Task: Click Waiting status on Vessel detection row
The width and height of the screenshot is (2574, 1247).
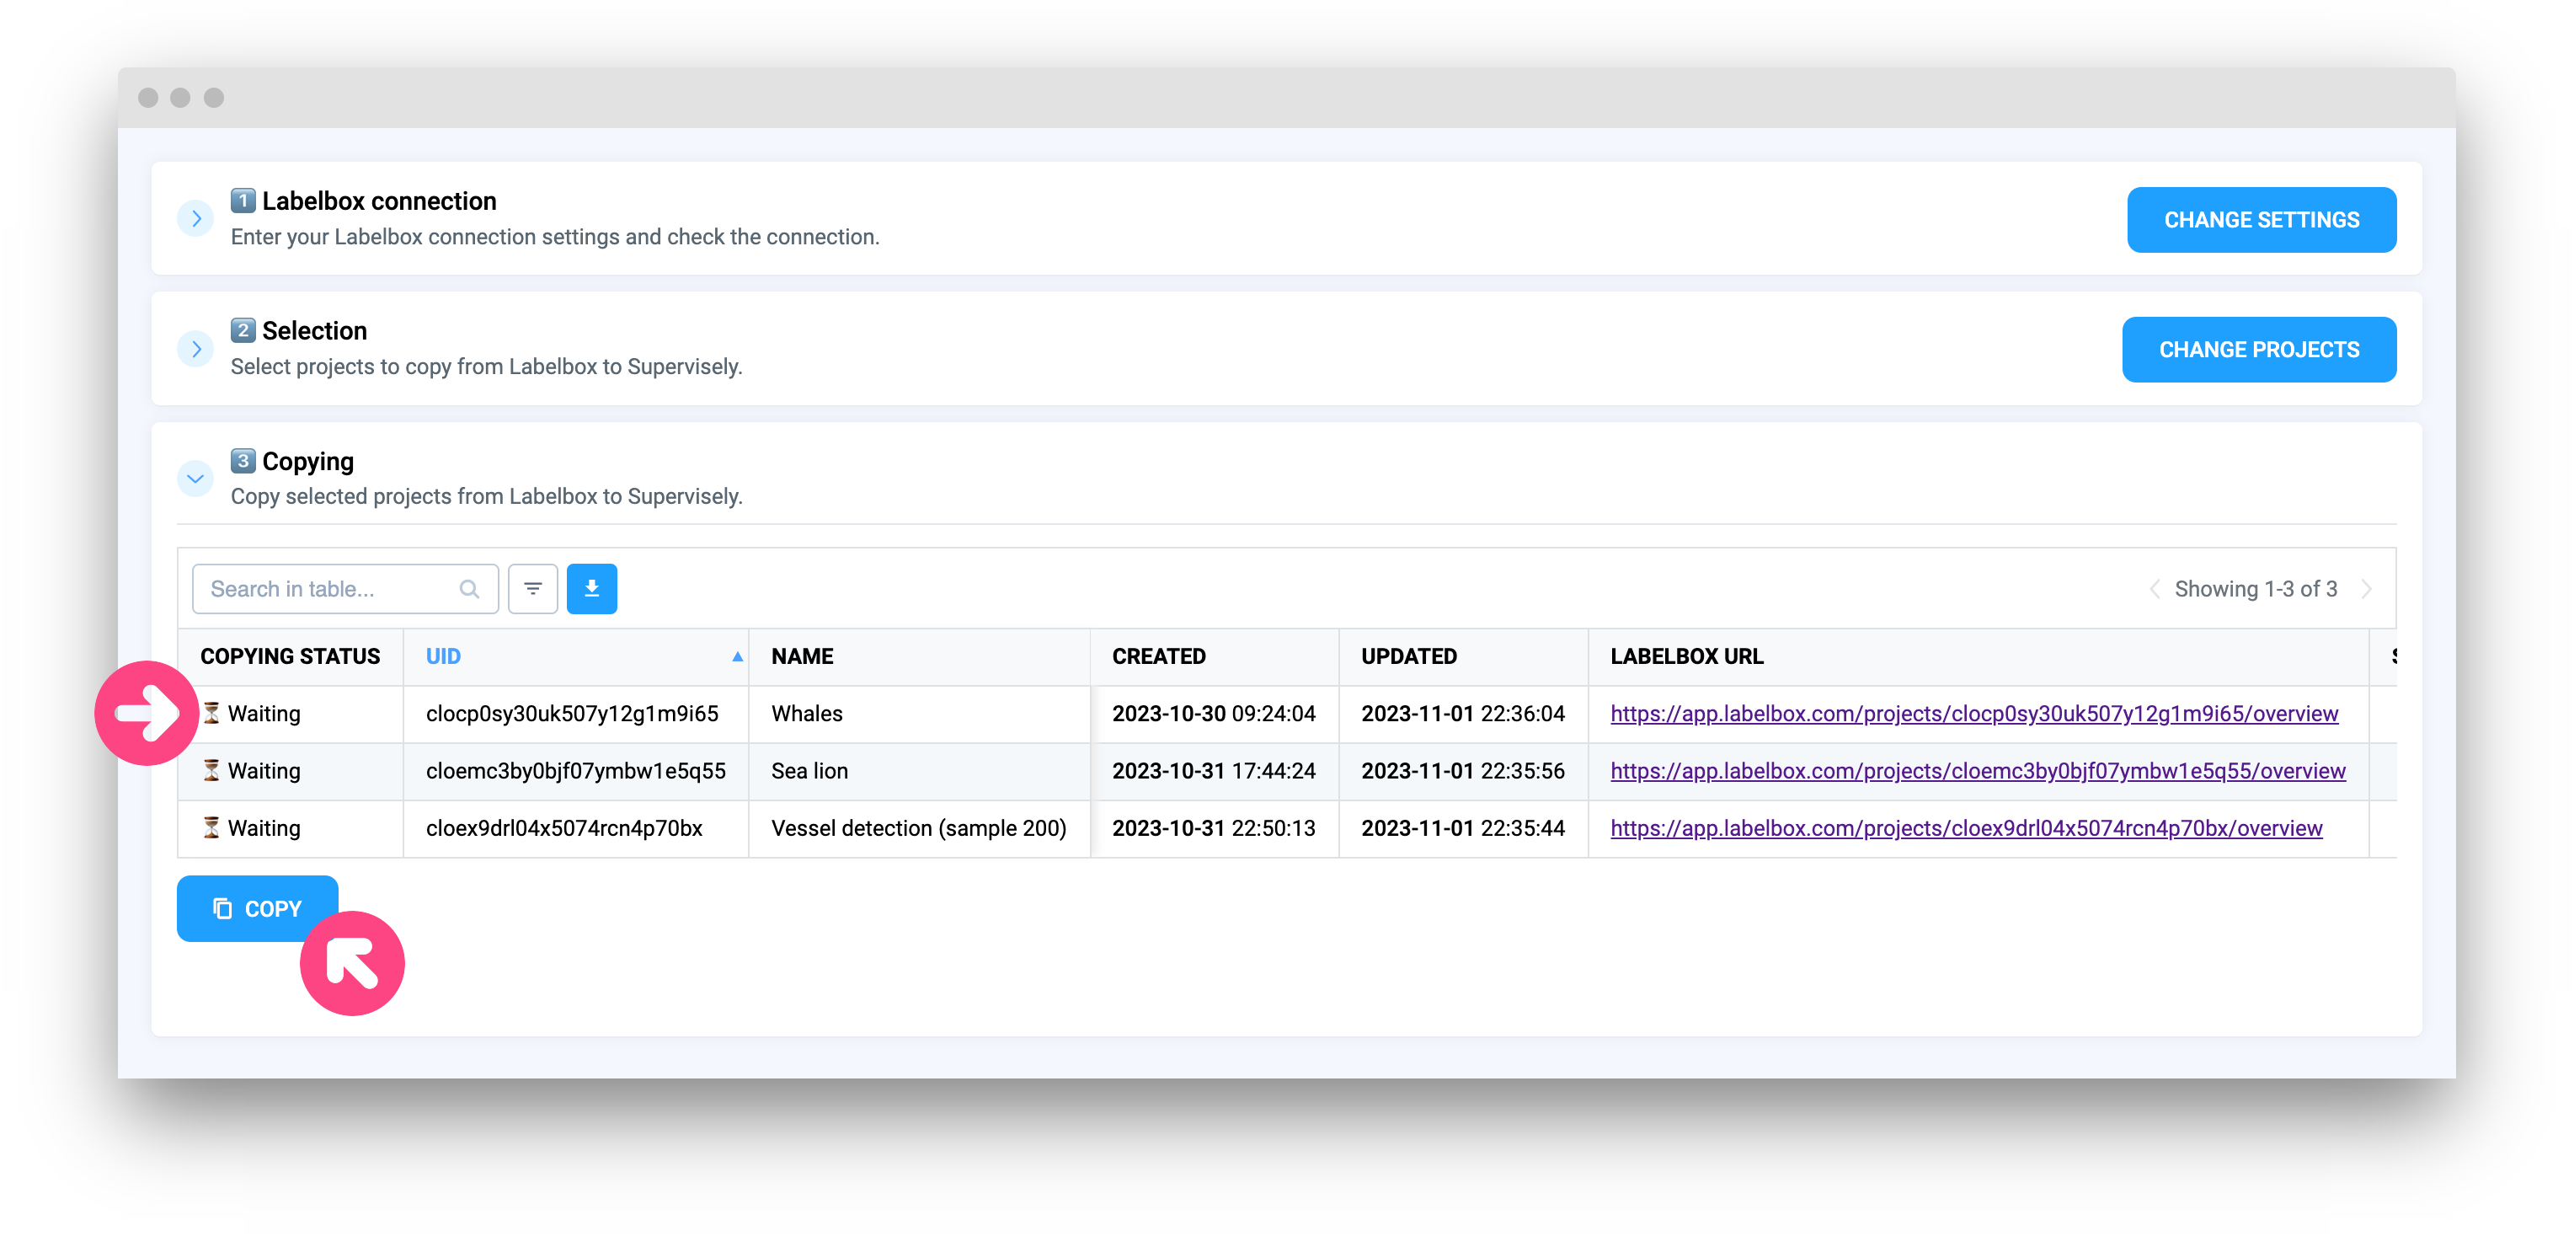Action: pyautogui.click(x=263, y=827)
